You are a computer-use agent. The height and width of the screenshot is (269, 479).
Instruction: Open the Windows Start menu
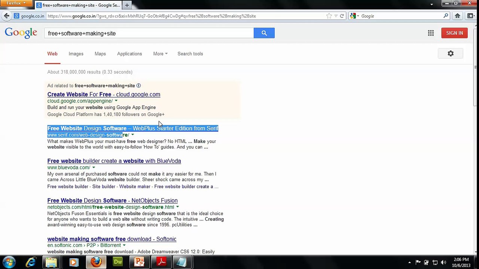coord(9,262)
